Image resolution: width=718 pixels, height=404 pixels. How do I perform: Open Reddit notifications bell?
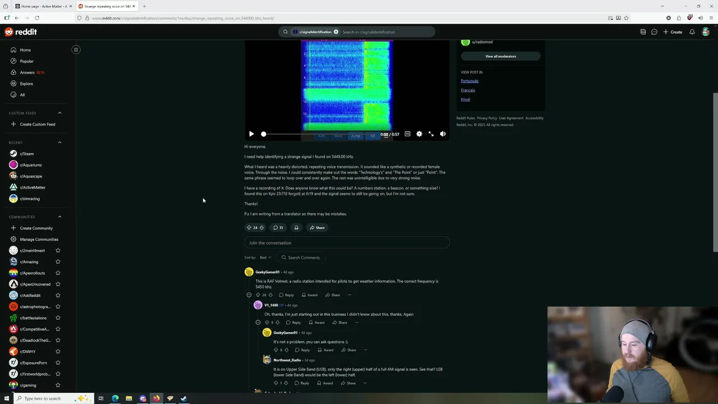(x=692, y=32)
